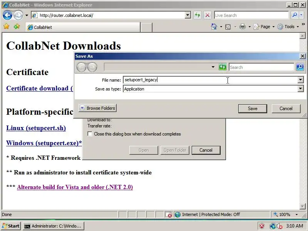Click the Save button
308x231 pixels.
(x=253, y=109)
